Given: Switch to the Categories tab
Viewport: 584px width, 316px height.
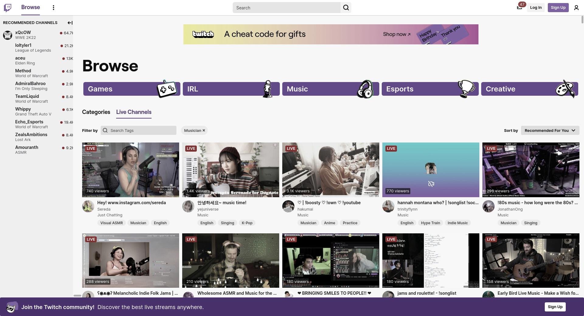Looking at the screenshot, I should pyautogui.click(x=96, y=112).
